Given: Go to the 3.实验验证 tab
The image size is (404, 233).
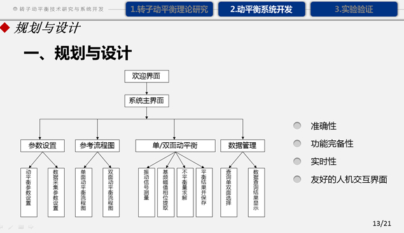Looking at the screenshot, I should click(x=354, y=10).
